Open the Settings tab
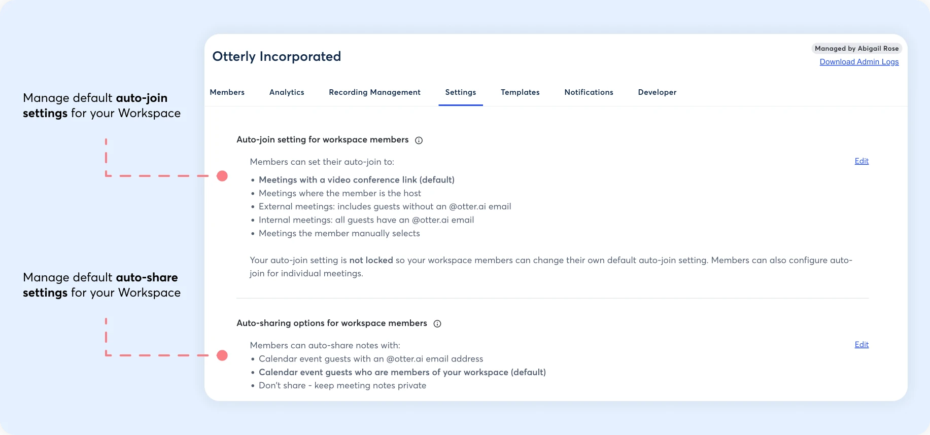The height and width of the screenshot is (435, 930). pyautogui.click(x=460, y=92)
